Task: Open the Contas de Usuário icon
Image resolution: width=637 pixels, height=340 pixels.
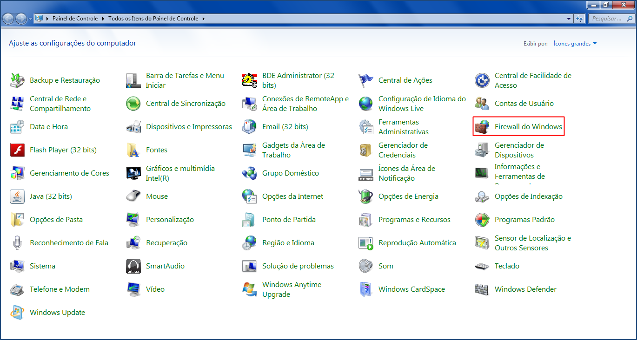Action: click(482, 104)
